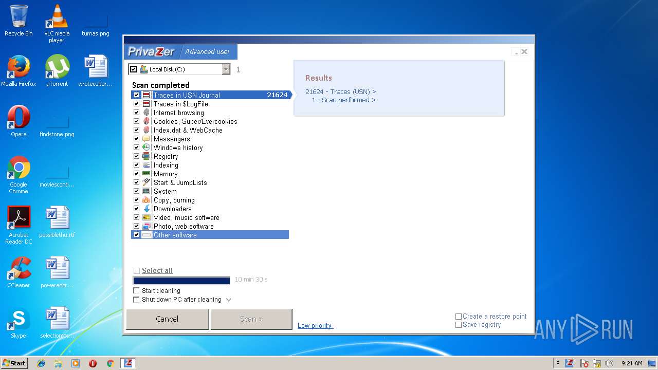
Task: Open the Low priority link
Action: [x=315, y=326]
